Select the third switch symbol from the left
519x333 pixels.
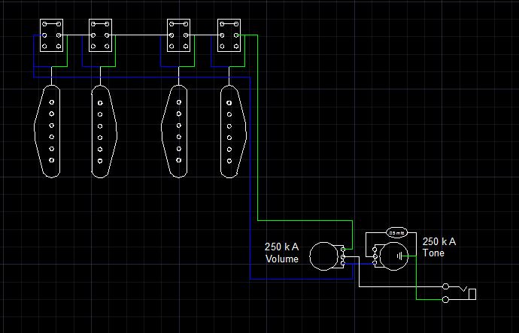(179, 35)
